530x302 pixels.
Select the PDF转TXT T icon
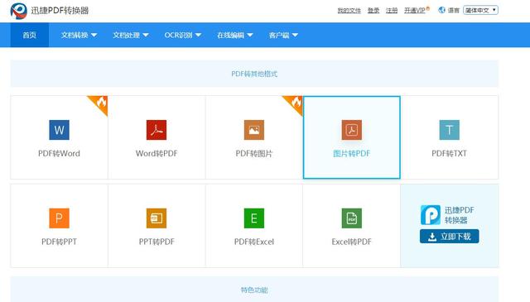pyautogui.click(x=449, y=130)
